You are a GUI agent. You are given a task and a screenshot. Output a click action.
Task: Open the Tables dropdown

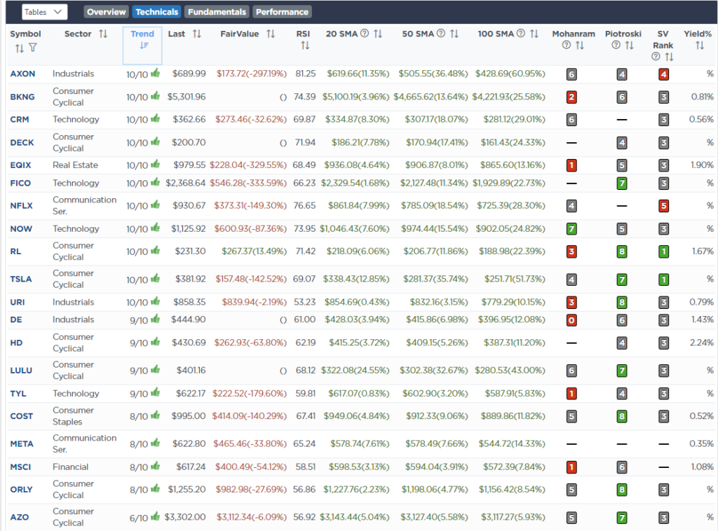pyautogui.click(x=45, y=12)
